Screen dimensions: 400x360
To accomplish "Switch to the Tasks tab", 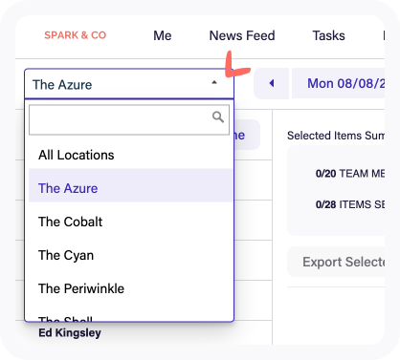I will [x=328, y=35].
